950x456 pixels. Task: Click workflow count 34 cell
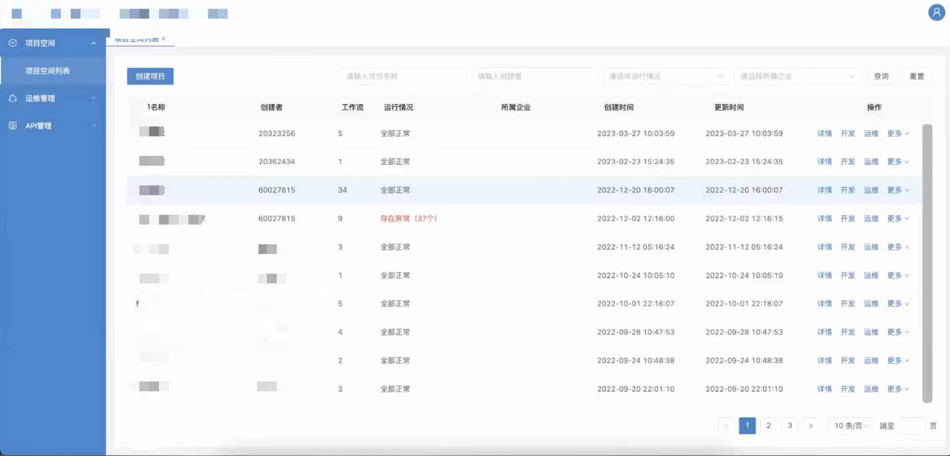click(x=343, y=190)
